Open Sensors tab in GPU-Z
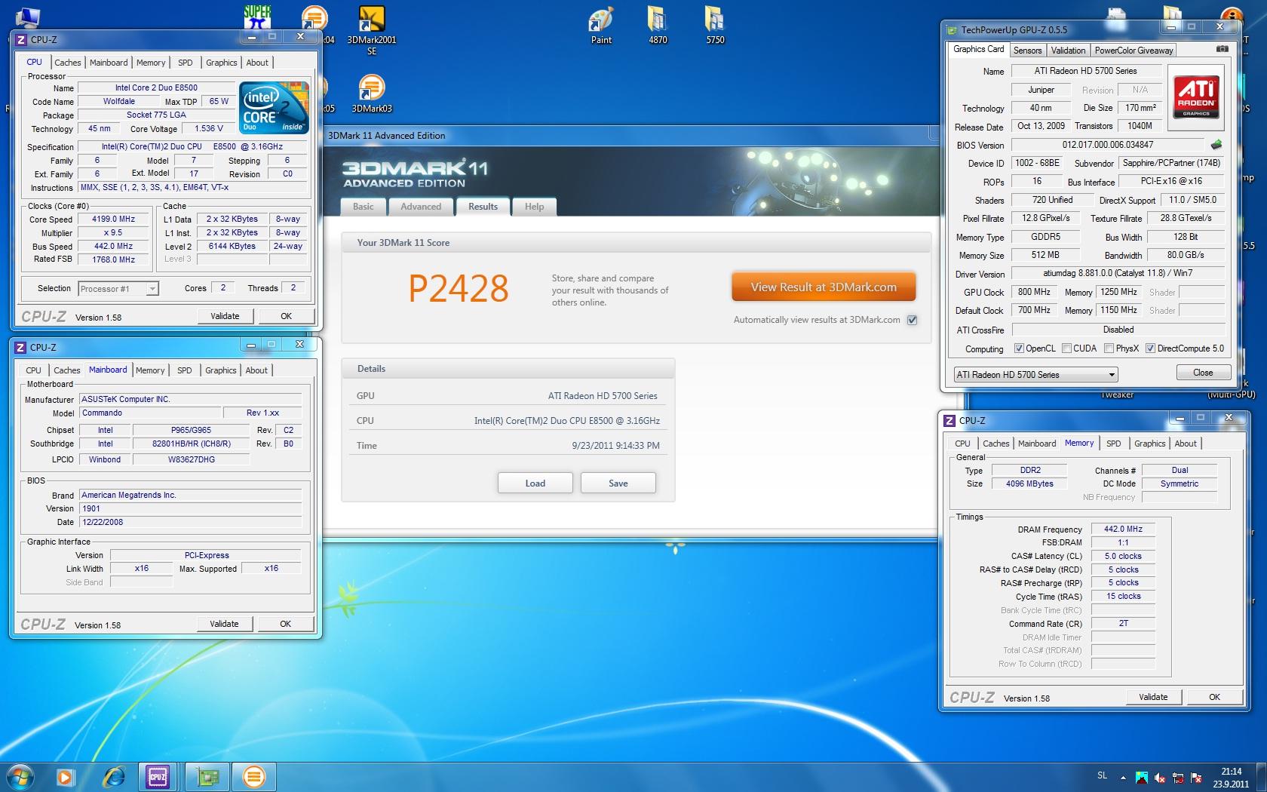 point(1027,51)
